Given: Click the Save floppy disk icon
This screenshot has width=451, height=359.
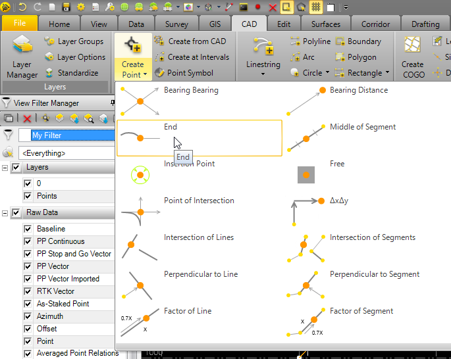Looking at the screenshot, I should [66, 7].
